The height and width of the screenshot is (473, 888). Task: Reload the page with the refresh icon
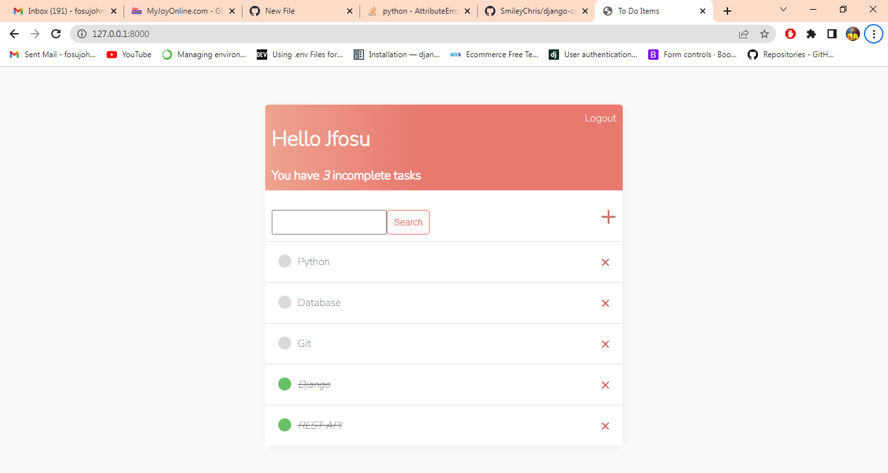56,34
